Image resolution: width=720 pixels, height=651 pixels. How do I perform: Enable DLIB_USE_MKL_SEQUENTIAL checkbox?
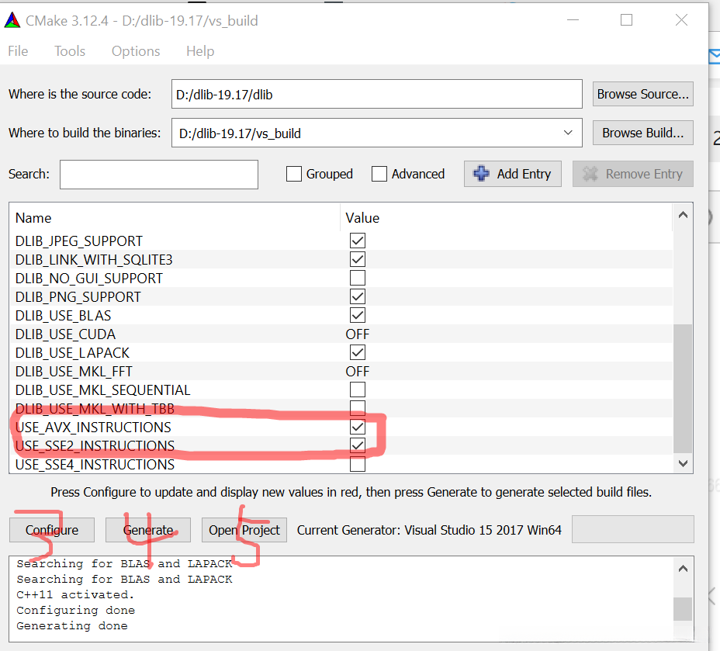tap(357, 390)
